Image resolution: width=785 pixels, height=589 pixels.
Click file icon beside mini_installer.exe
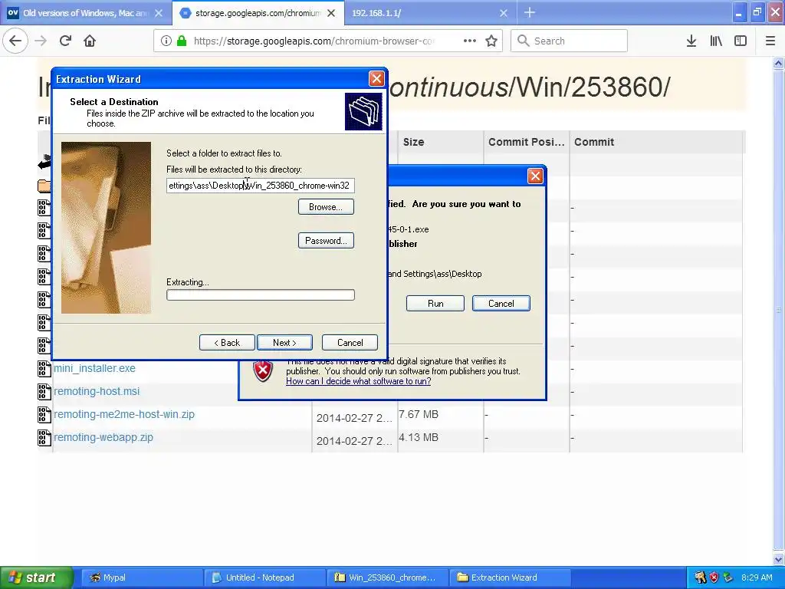coord(44,369)
